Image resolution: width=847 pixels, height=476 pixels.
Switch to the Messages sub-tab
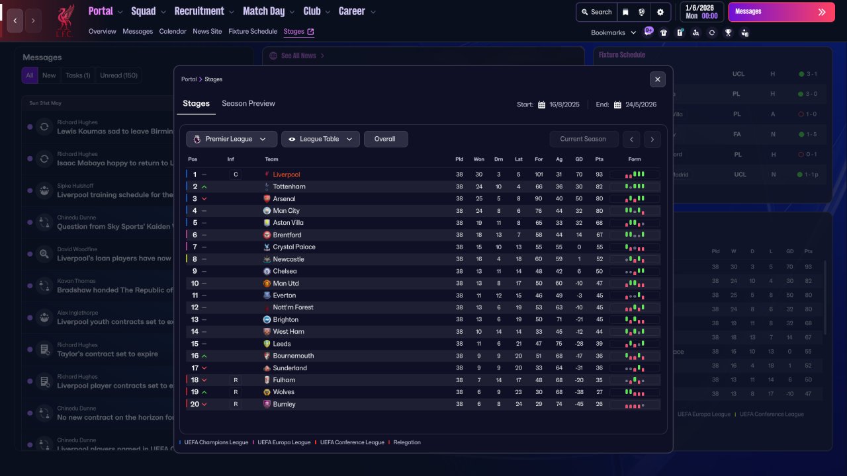click(138, 31)
